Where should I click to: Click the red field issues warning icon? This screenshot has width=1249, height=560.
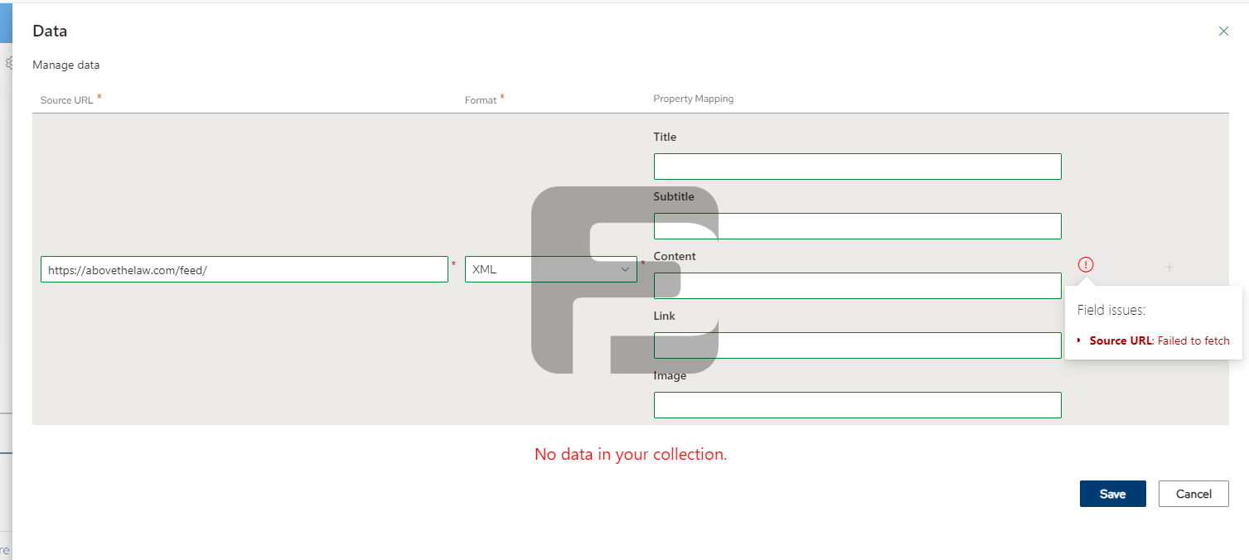click(x=1086, y=265)
